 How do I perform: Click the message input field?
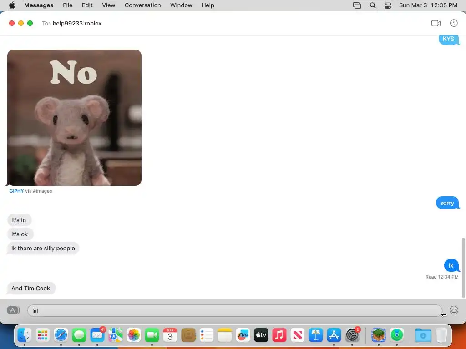[x=234, y=311]
